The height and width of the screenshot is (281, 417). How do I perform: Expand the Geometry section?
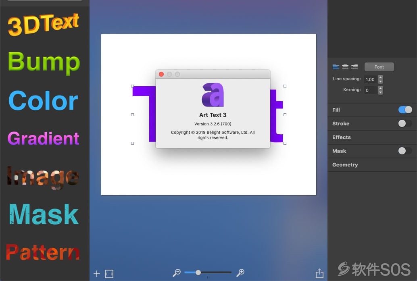click(x=345, y=165)
